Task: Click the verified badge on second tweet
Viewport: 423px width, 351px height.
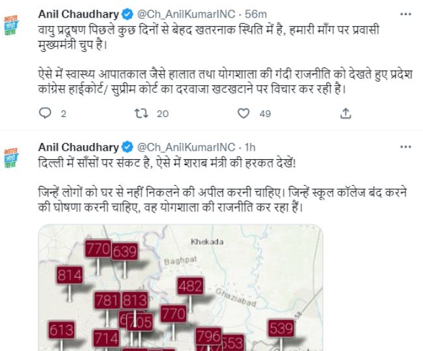Action: pyautogui.click(x=127, y=147)
